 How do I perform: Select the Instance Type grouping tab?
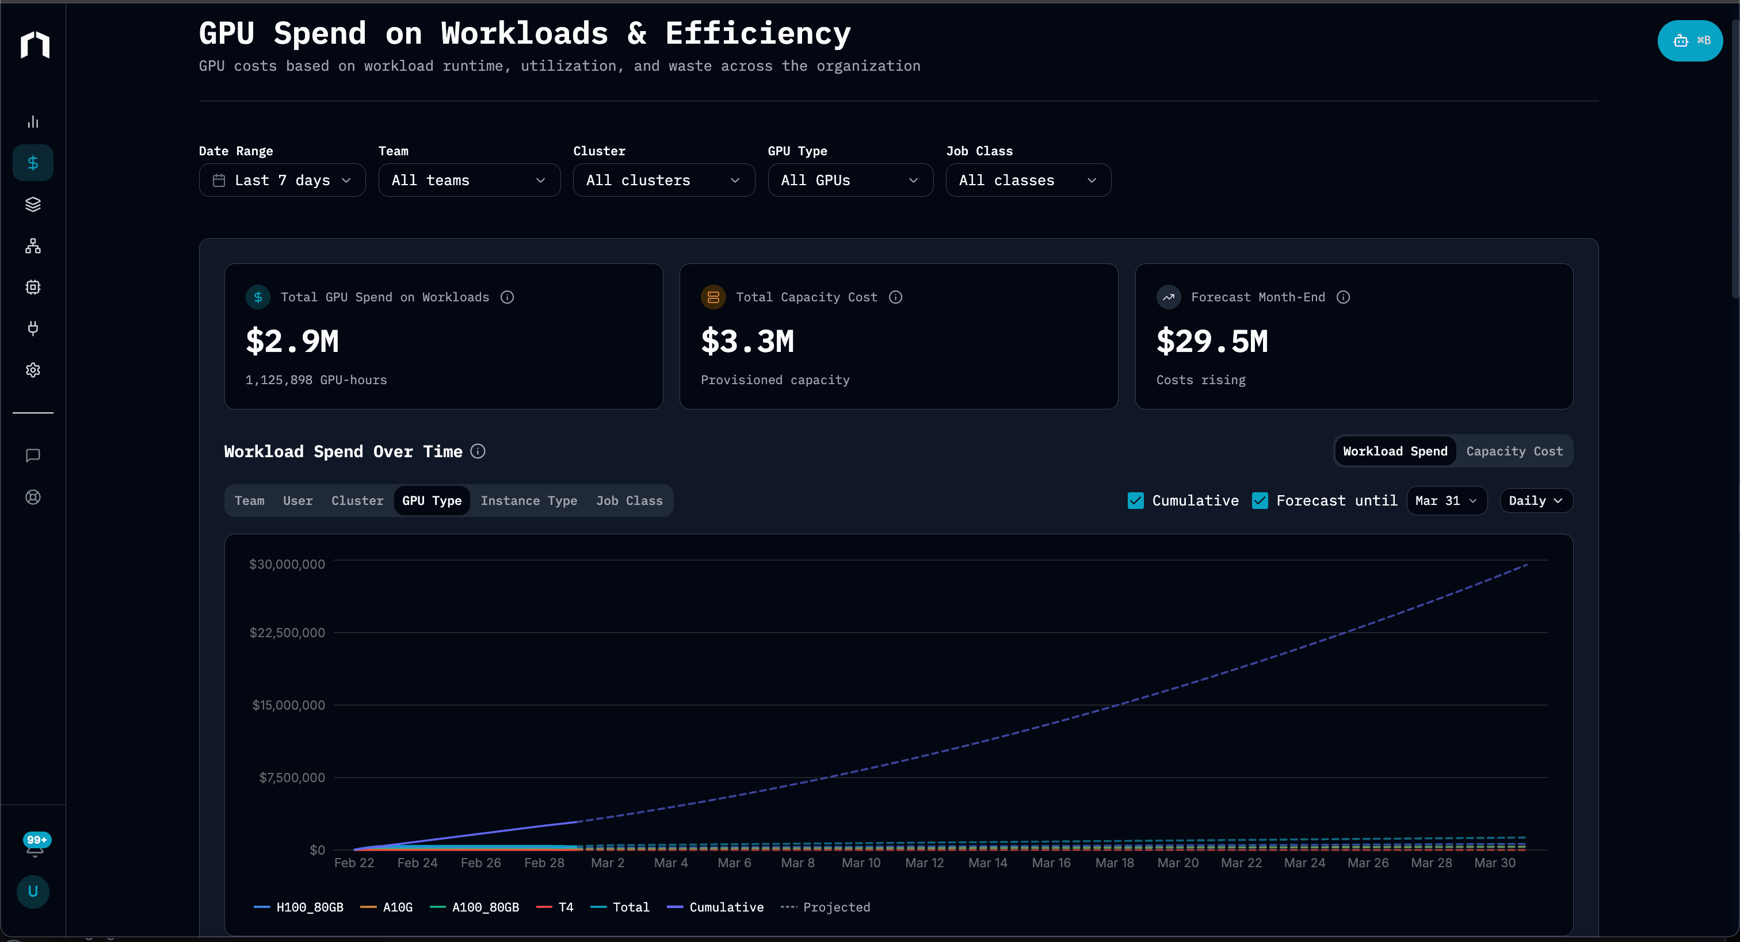(x=529, y=500)
